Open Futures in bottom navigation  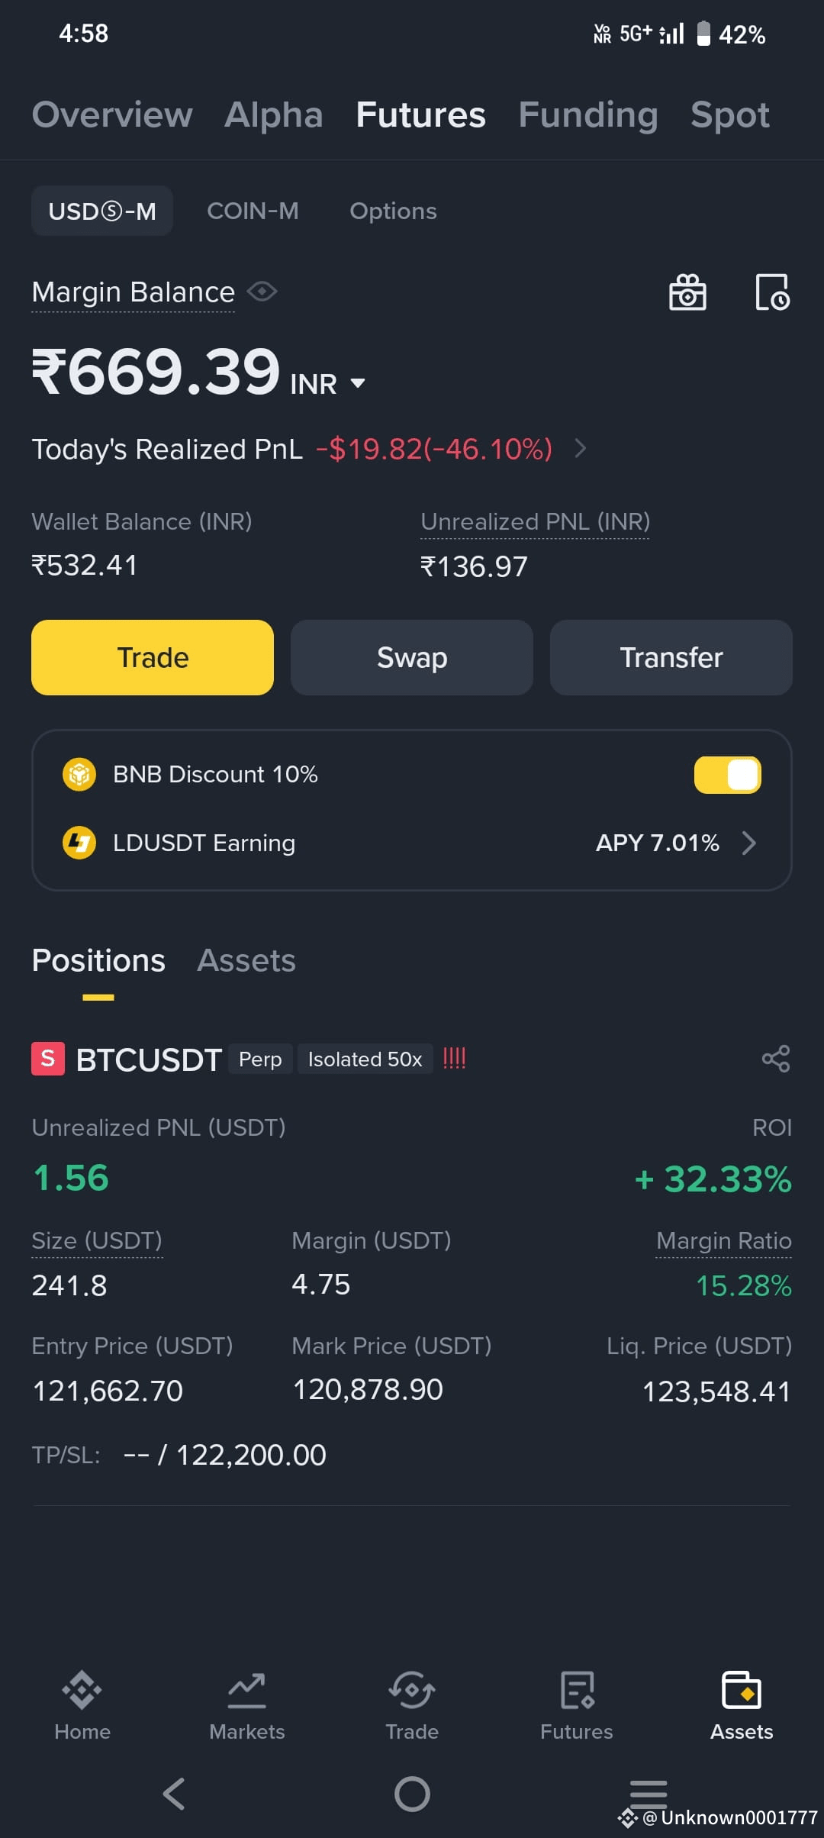(x=577, y=1707)
